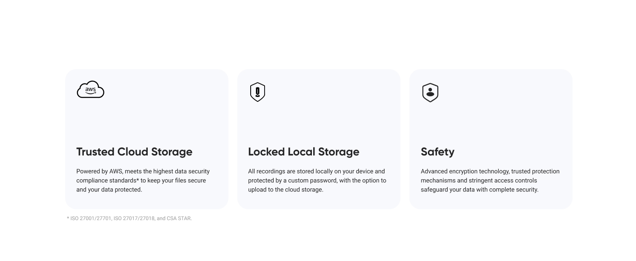Select the Locked Local Storage heading

click(304, 152)
